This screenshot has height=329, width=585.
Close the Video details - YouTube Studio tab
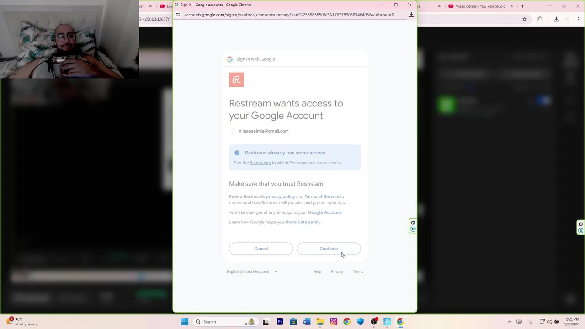(511, 6)
